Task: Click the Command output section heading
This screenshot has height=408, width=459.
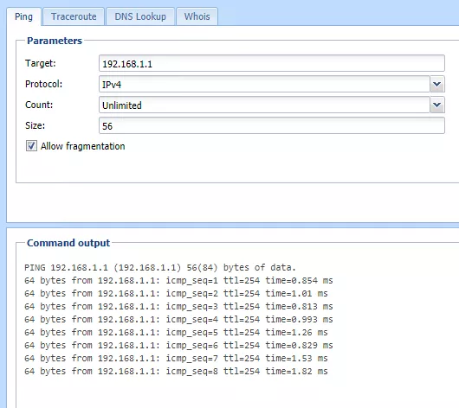Action: click(x=68, y=243)
